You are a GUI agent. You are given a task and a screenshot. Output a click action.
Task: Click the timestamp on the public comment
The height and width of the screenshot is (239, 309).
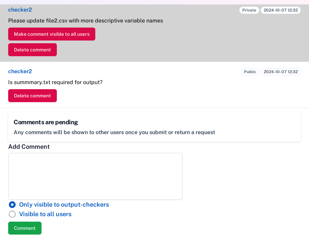point(280,72)
